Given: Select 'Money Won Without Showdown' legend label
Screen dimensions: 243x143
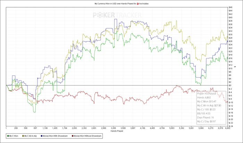Looking at the screenshot, I should tap(87, 136).
